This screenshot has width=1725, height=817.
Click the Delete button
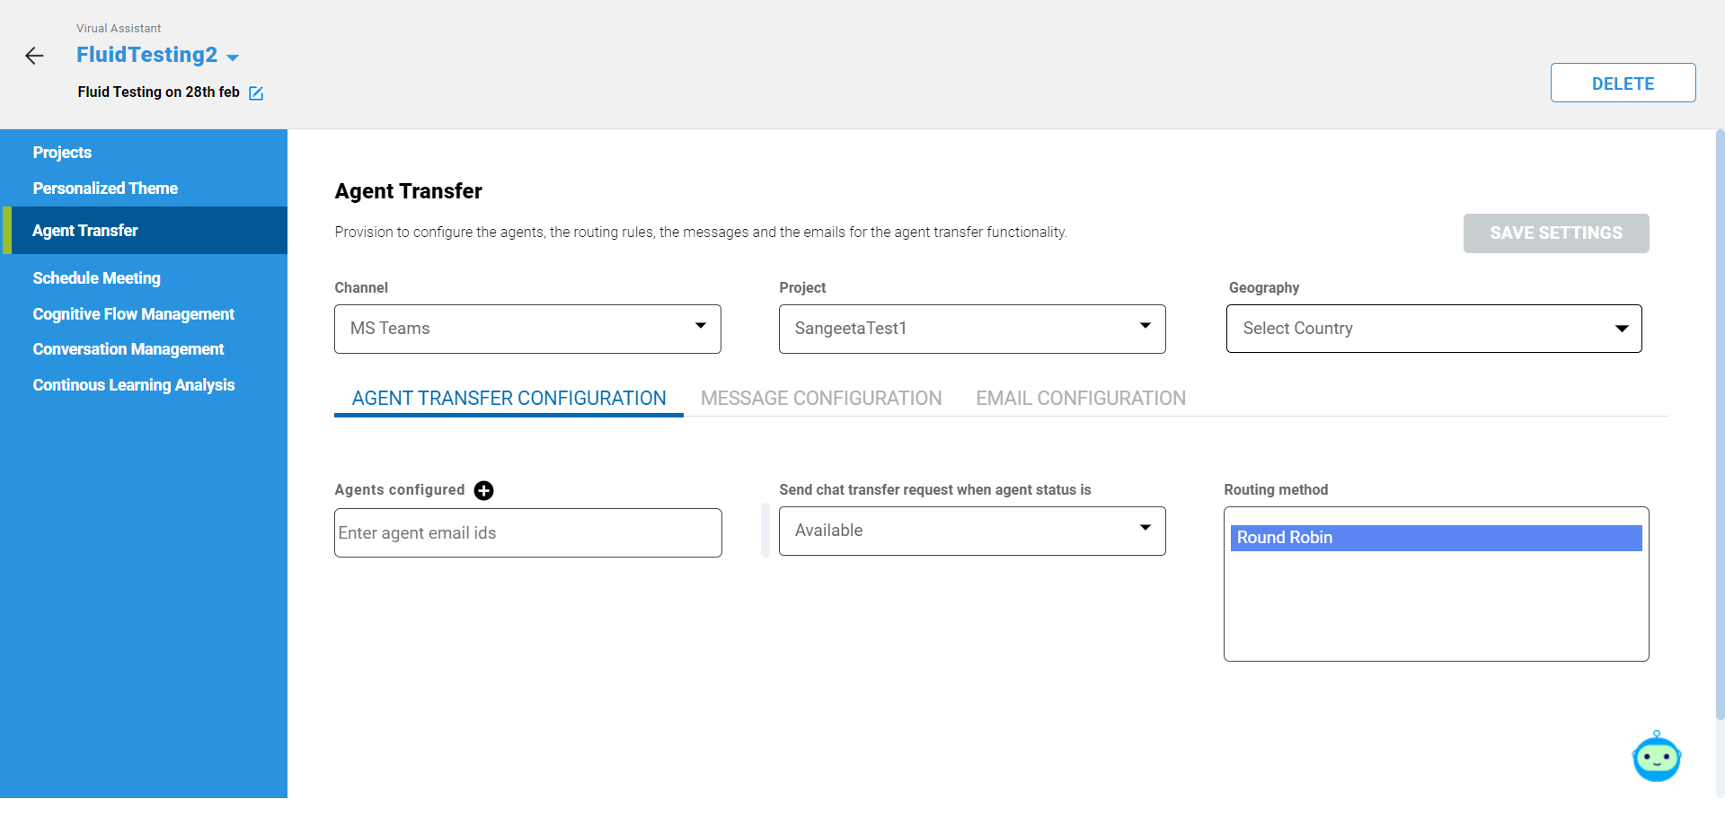pyautogui.click(x=1623, y=83)
